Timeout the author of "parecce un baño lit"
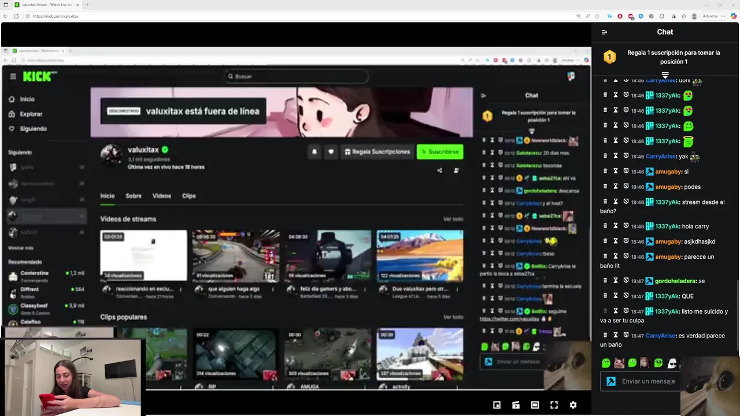Viewport: 740px width, 416px height. 616,257
